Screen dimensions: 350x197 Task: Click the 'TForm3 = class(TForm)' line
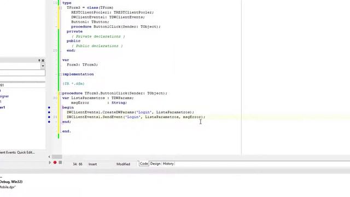(x=90, y=8)
